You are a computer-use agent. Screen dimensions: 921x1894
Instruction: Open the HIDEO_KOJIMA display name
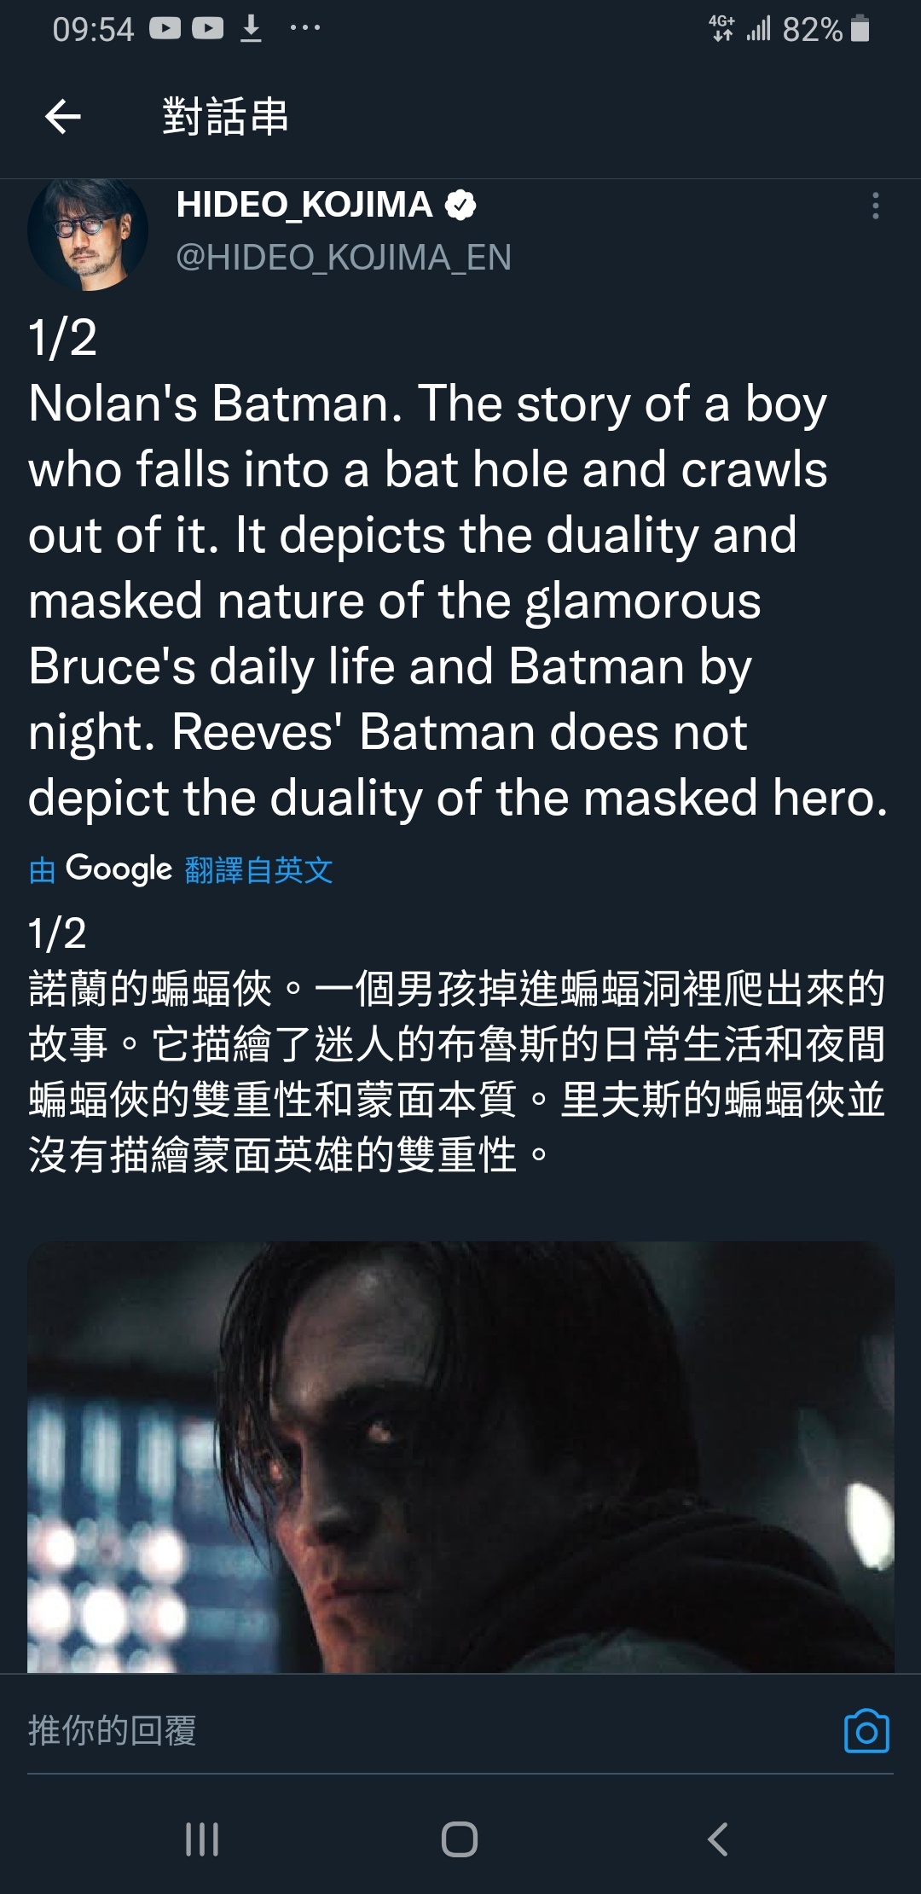[x=304, y=205]
